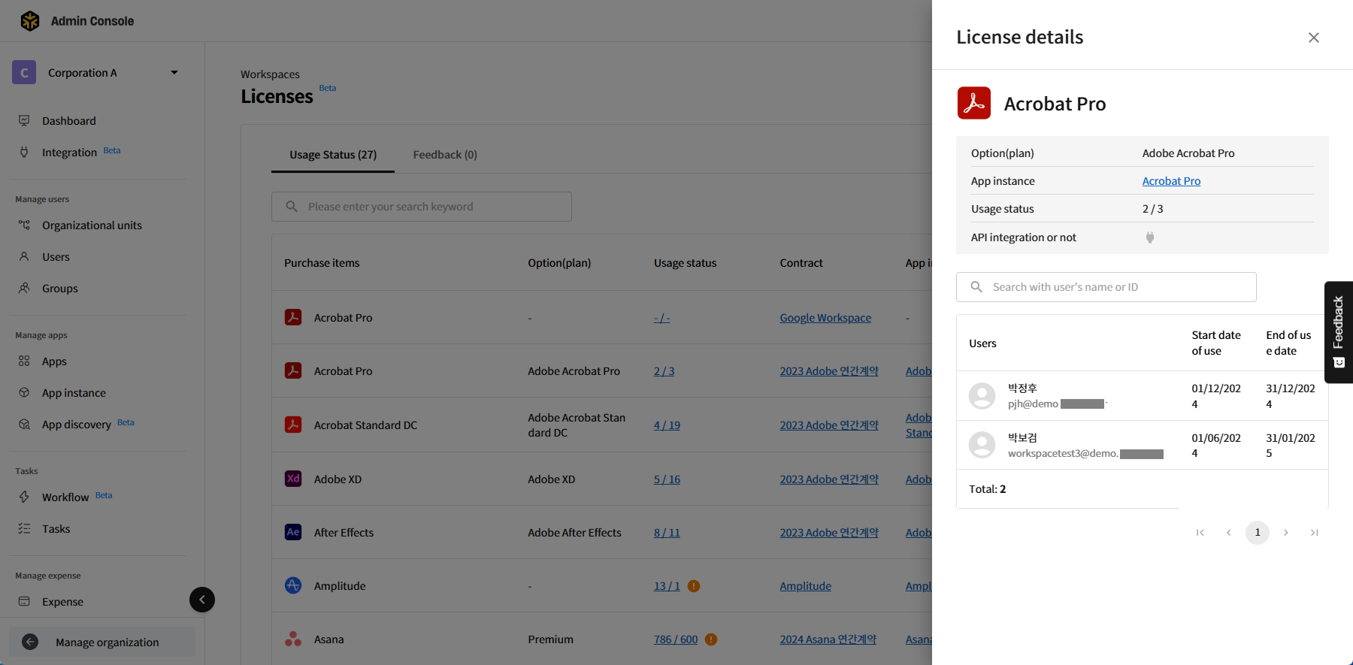Open the Feedback side tab
The height and width of the screenshot is (665, 1353).
click(x=1339, y=332)
